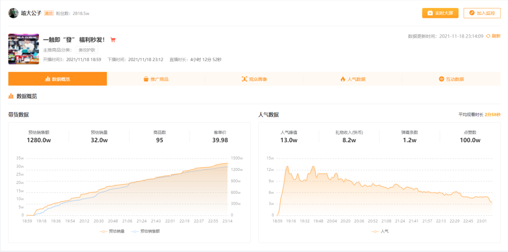Switch to the 数据概览 tab
This screenshot has height=252, width=508.
tap(58, 79)
